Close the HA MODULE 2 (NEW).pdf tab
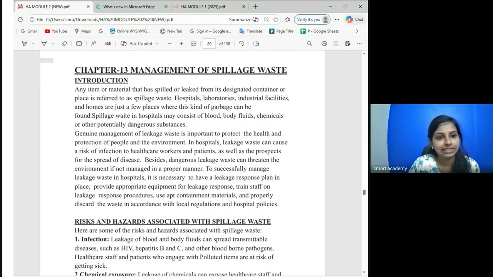Viewport: 493px width, 277px height. coord(88,7)
